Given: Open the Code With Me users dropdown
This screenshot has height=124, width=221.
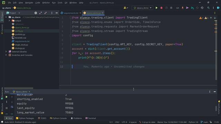Looking at the screenshot, I should (126, 8).
